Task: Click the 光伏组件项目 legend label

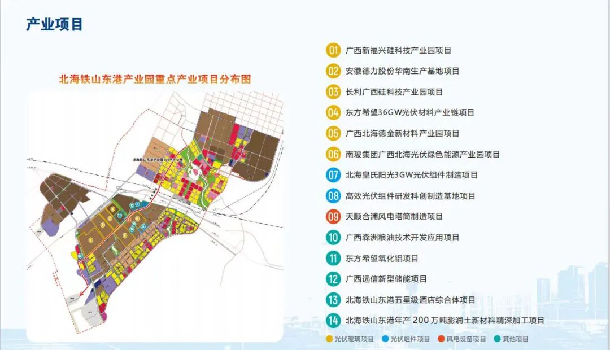Action: pyautogui.click(x=411, y=339)
